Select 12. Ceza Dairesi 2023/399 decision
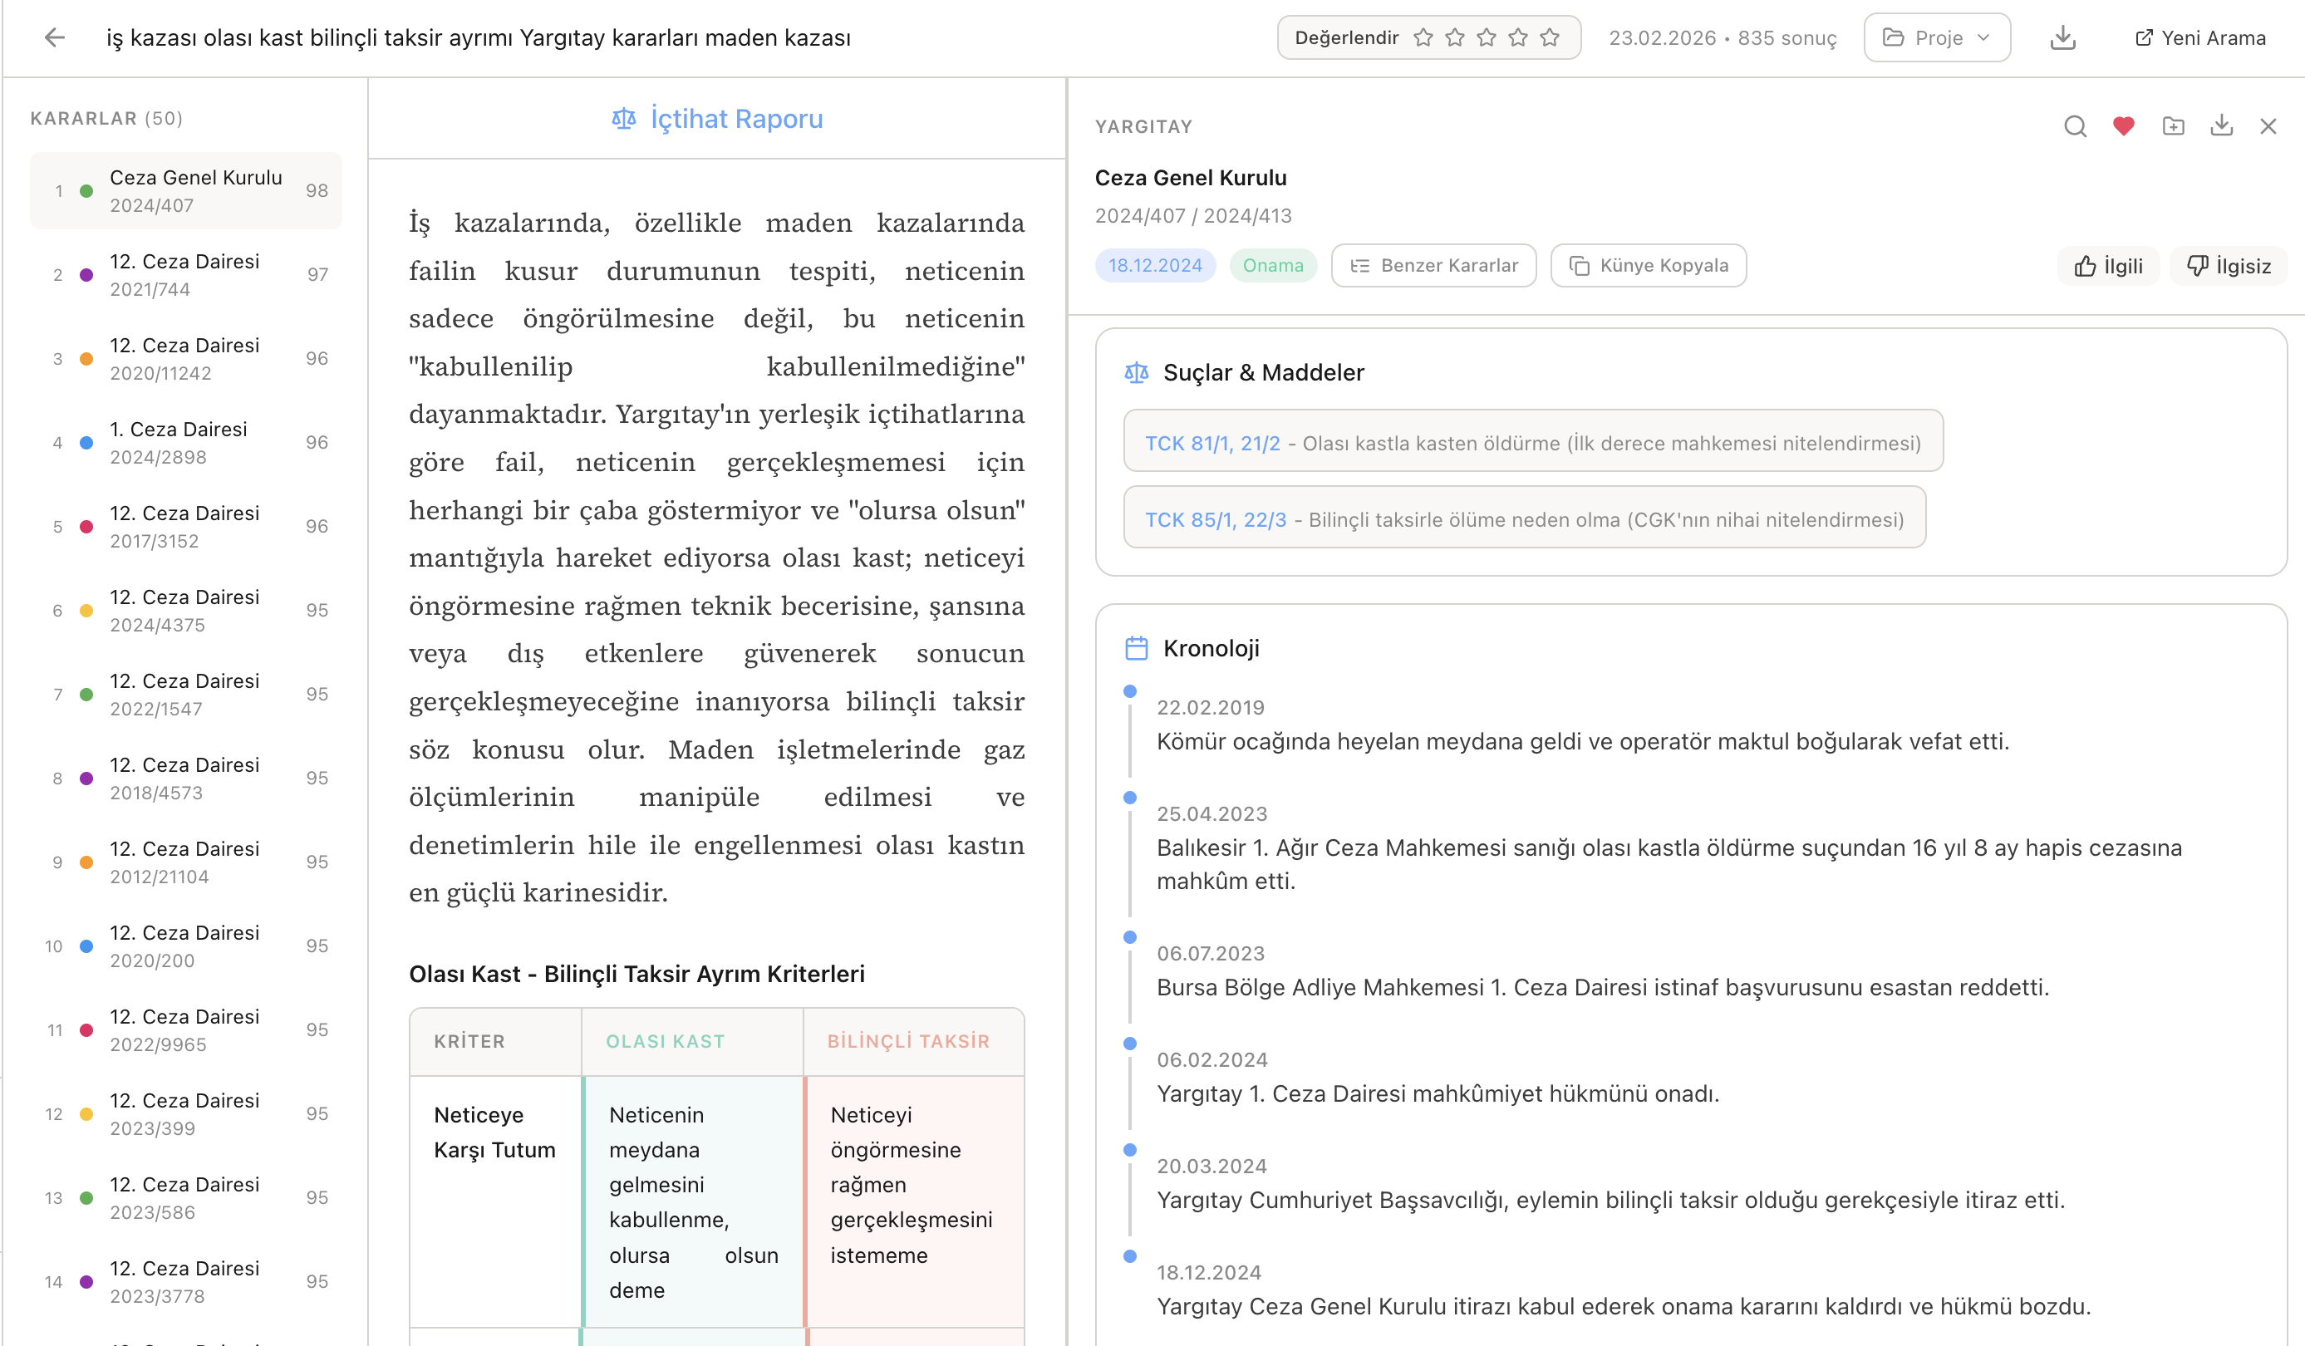 pyautogui.click(x=187, y=1113)
